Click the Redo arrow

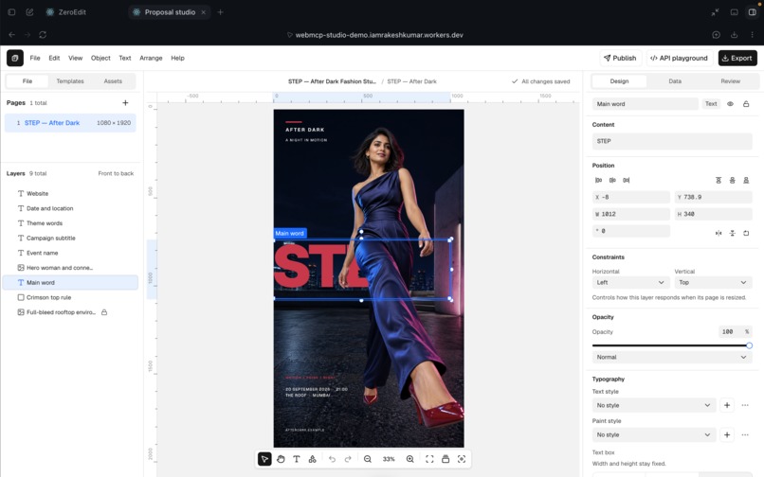tap(348, 459)
